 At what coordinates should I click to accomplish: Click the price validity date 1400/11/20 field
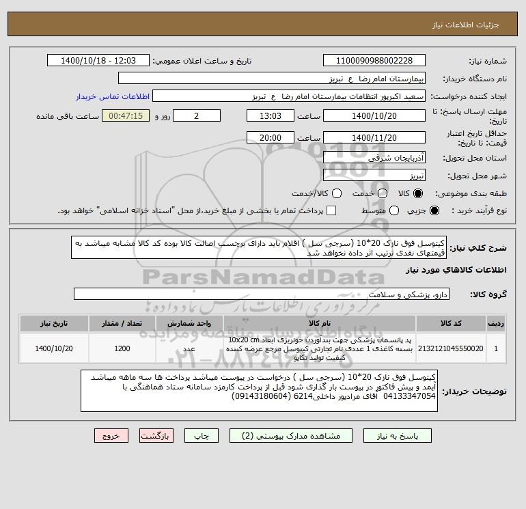pyautogui.click(x=374, y=137)
